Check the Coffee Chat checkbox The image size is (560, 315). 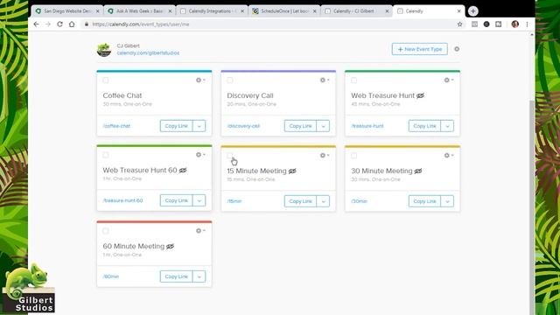tap(106, 80)
